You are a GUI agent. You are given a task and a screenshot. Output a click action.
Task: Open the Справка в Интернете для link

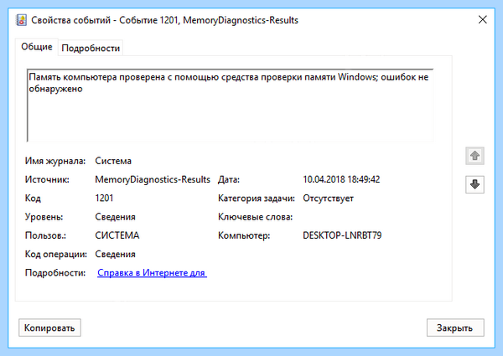coord(152,273)
